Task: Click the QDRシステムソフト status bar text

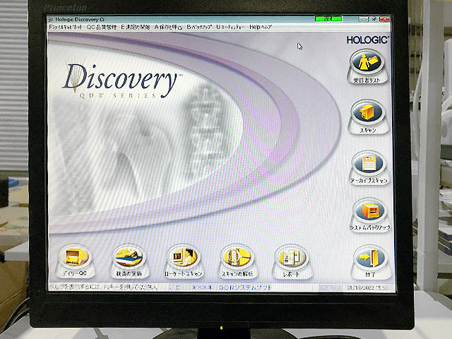Action: (x=245, y=287)
